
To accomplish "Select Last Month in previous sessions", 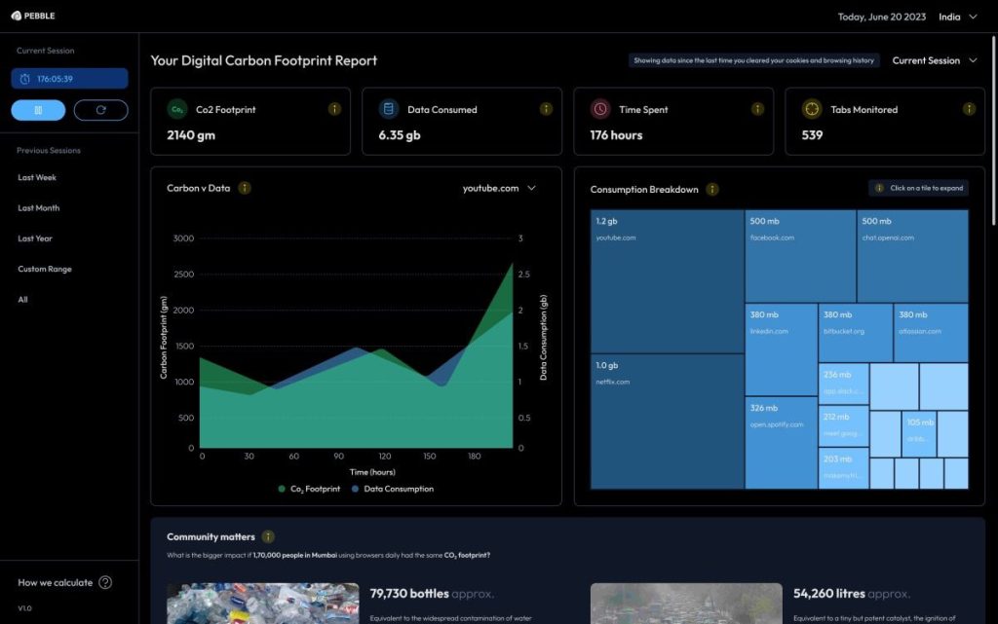I will [39, 208].
